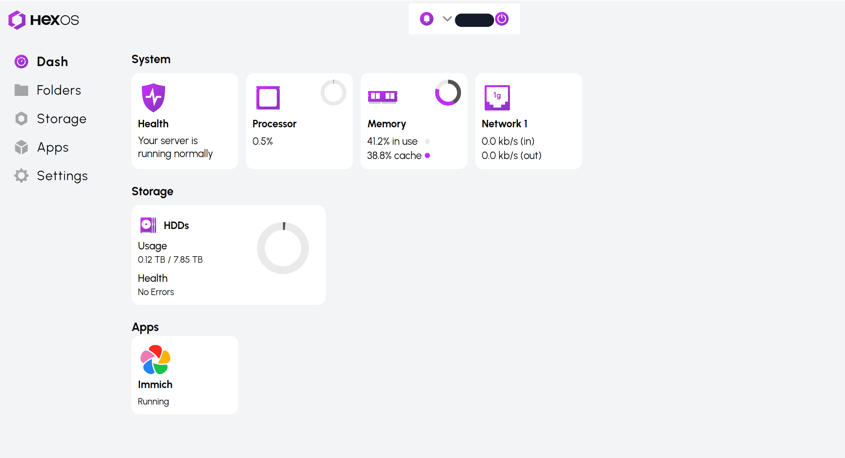This screenshot has height=458, width=845.
Task: Click the Health shield icon
Action: (153, 97)
